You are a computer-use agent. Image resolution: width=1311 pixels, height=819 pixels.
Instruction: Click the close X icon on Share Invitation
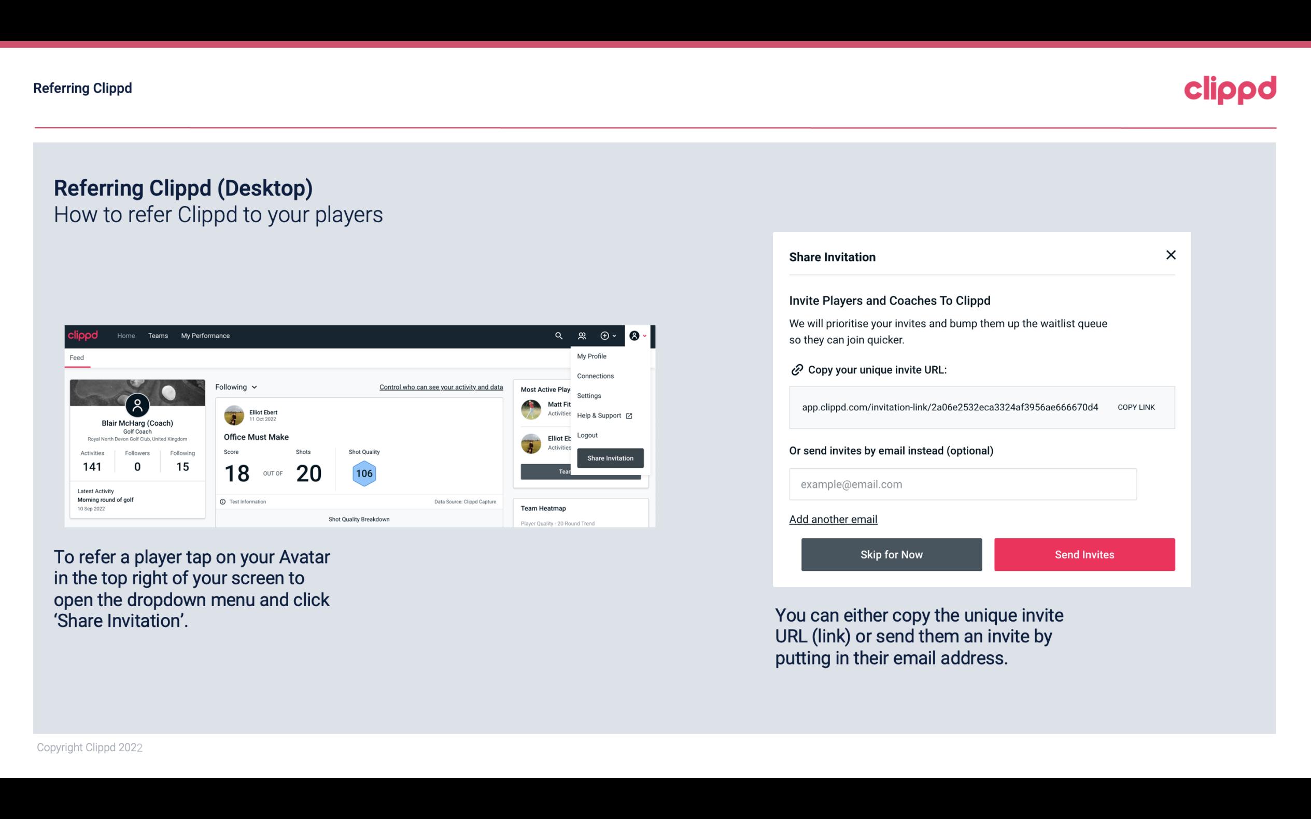tap(1171, 255)
